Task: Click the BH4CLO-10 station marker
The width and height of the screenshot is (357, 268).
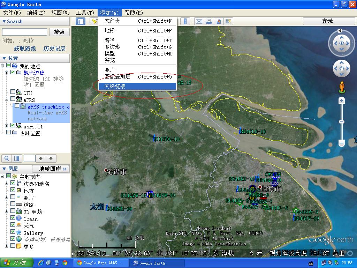Action: [x=240, y=131]
